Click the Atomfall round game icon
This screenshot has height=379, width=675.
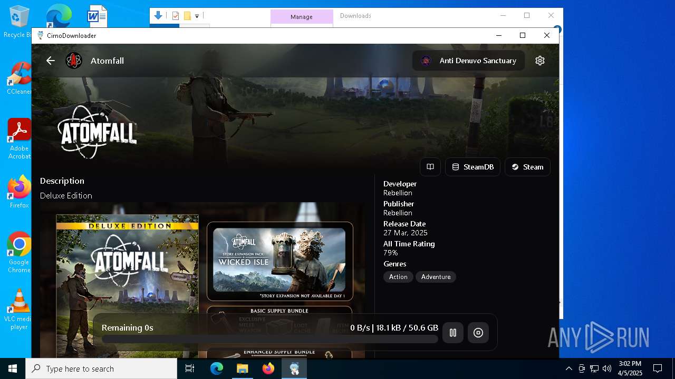click(74, 61)
